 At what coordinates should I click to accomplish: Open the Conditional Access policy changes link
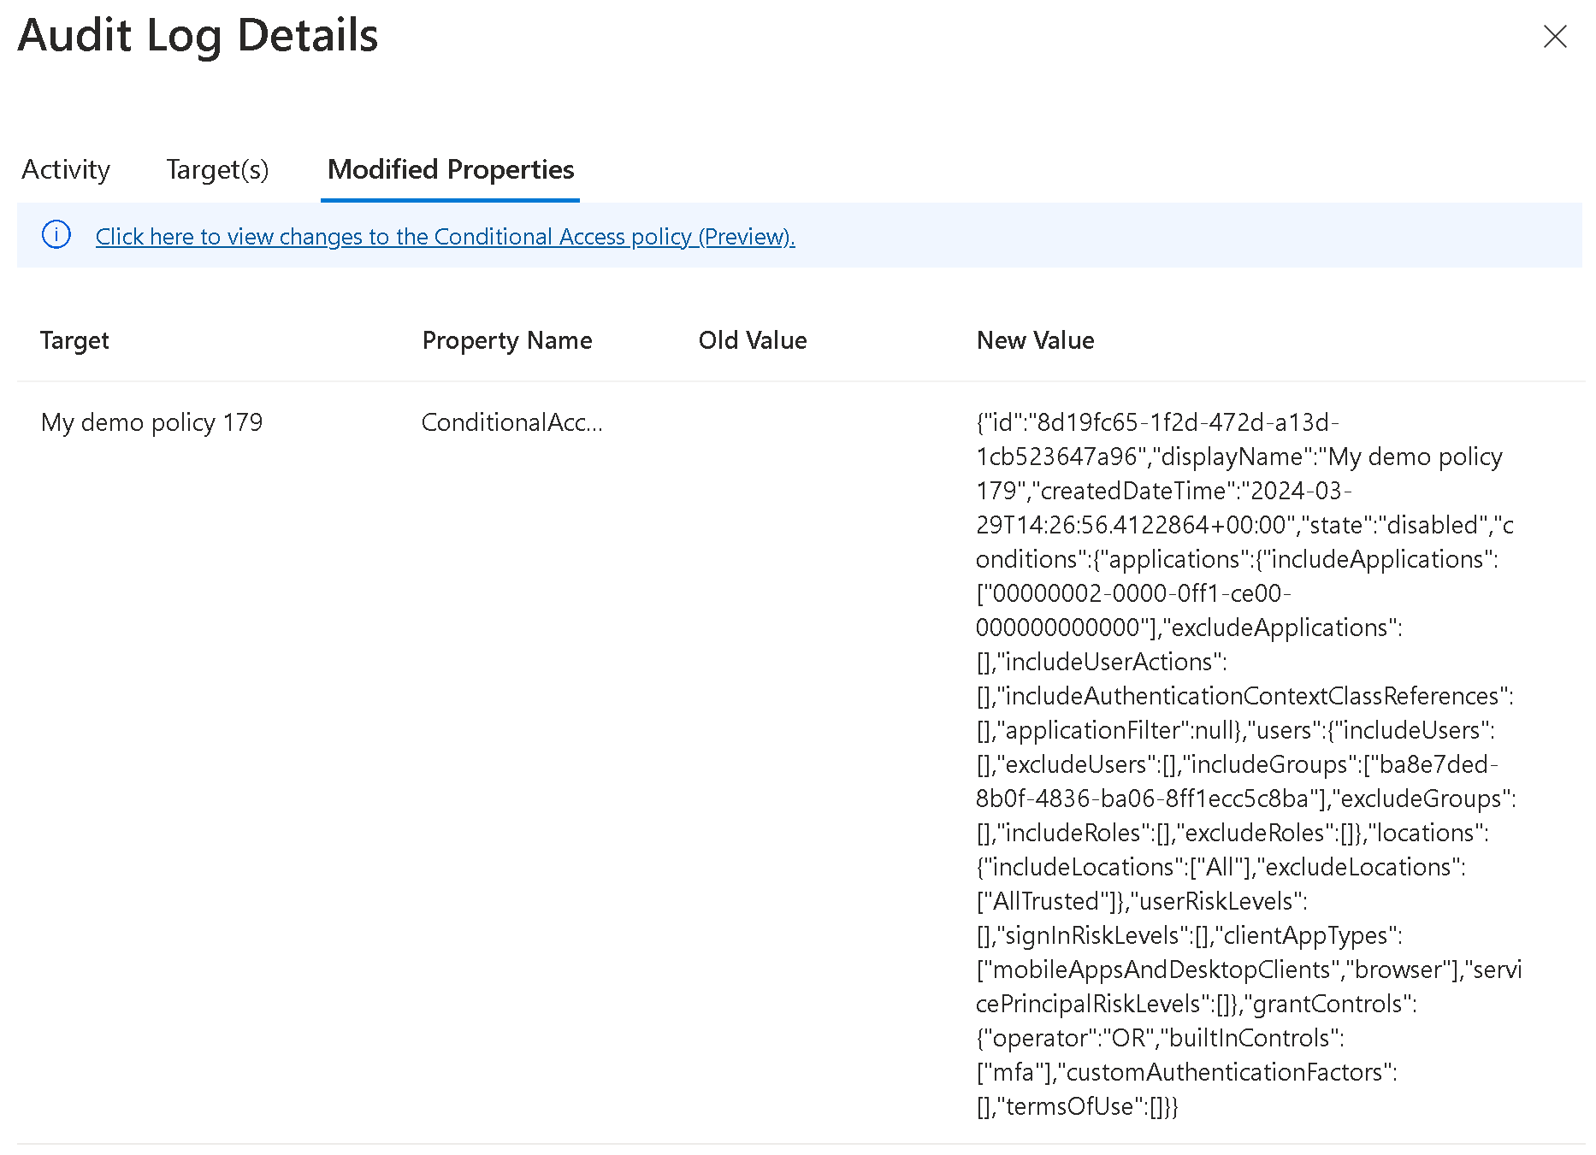(x=445, y=237)
